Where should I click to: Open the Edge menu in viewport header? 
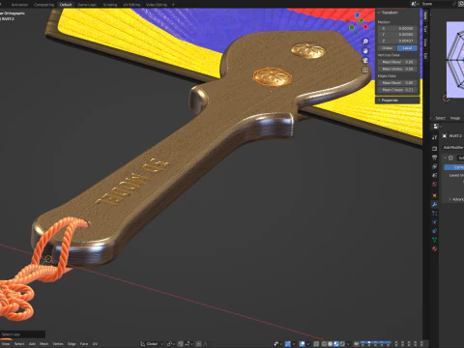(72, 344)
